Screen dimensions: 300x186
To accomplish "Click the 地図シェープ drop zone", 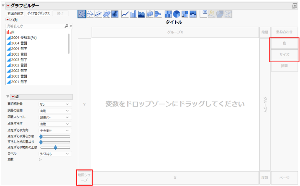I will [85, 178].
